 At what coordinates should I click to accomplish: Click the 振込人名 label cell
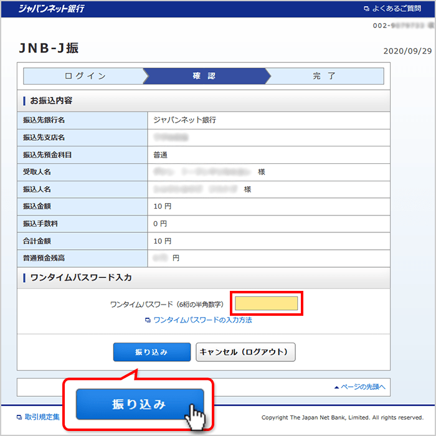[x=82, y=189]
